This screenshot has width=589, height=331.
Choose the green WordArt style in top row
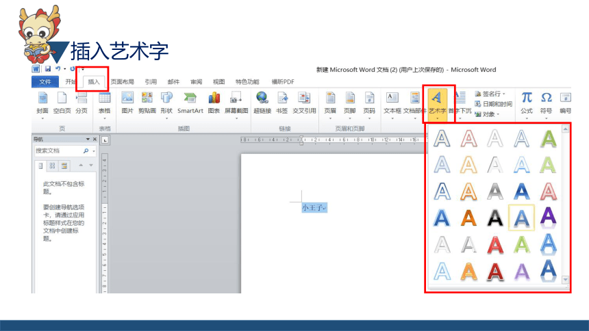coord(548,138)
